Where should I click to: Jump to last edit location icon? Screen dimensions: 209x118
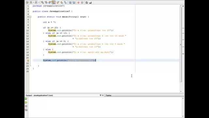27,2
